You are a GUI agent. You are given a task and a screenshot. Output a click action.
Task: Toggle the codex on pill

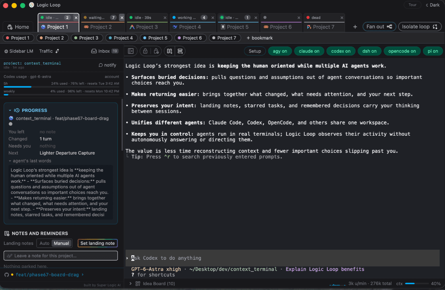pos(341,51)
